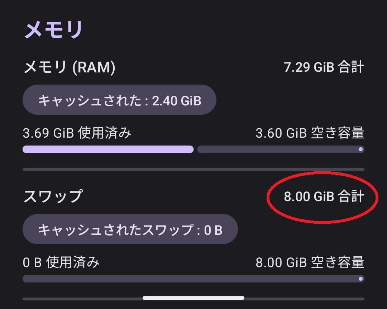Select the メモリ (RAM) label
The height and width of the screenshot is (309, 387).
coord(70,67)
